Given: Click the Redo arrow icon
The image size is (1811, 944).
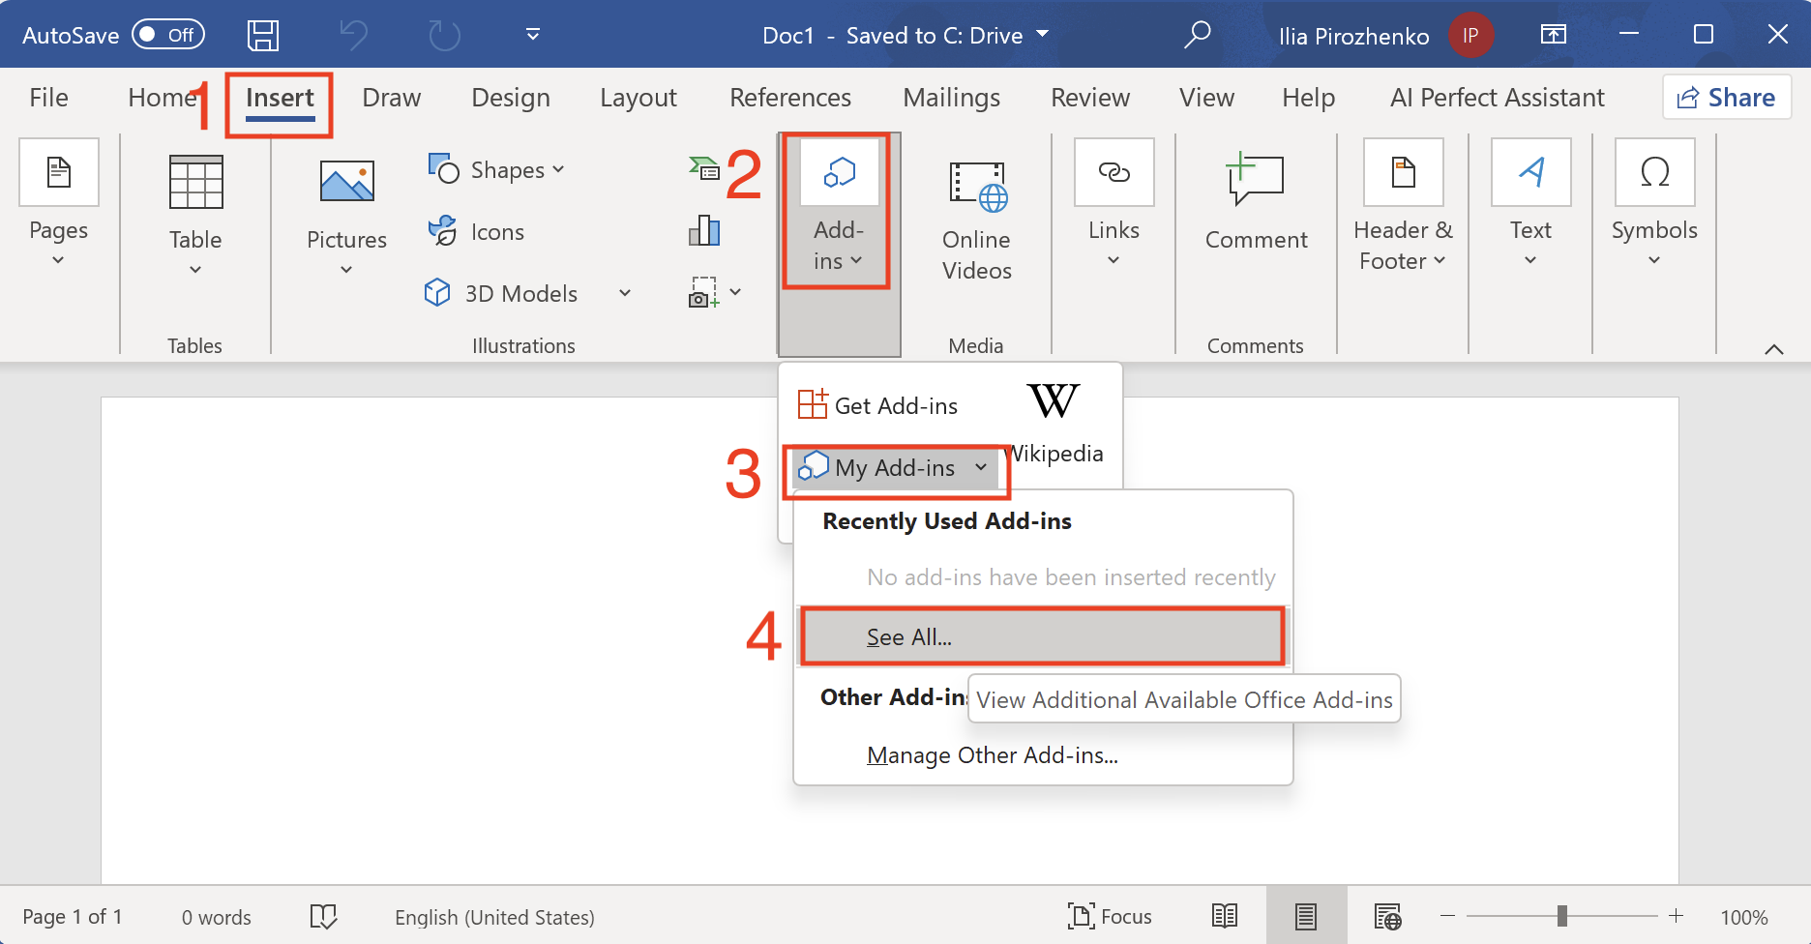Looking at the screenshot, I should [444, 36].
